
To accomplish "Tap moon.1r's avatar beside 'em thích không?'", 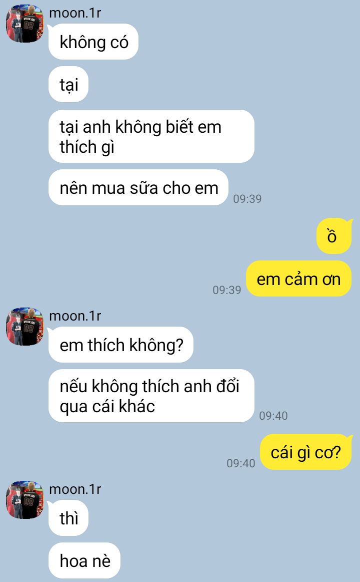I will coord(25,327).
